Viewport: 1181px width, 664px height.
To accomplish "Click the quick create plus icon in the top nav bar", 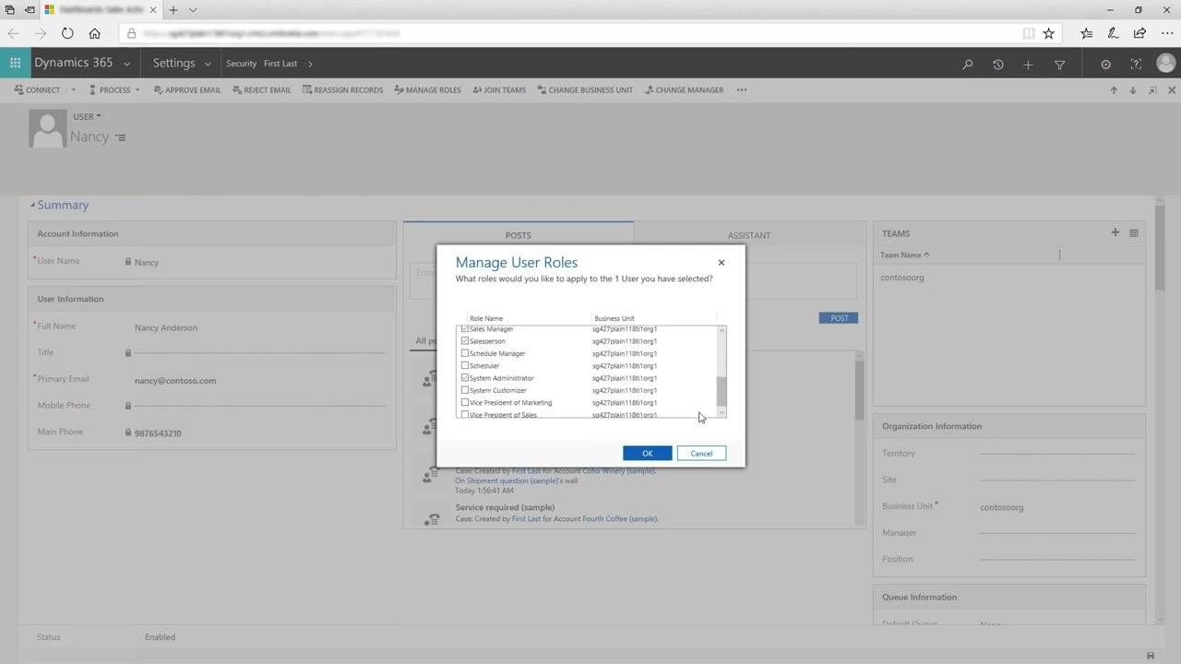I will click(x=1028, y=64).
